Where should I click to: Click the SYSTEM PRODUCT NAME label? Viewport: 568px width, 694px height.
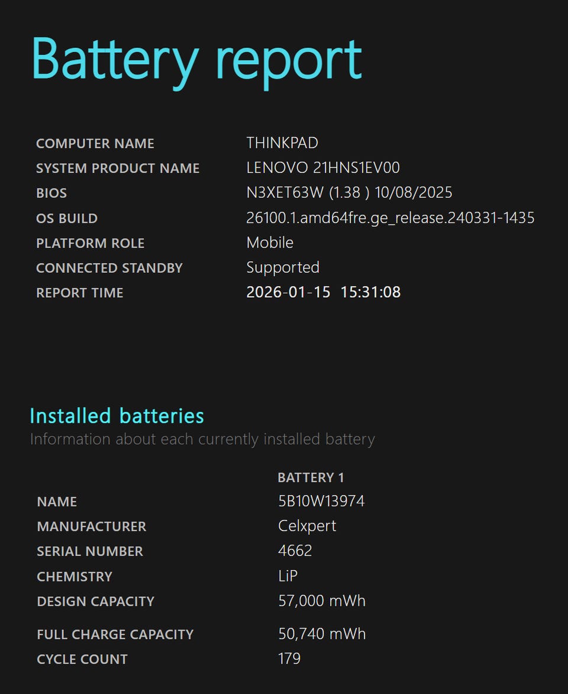118,168
